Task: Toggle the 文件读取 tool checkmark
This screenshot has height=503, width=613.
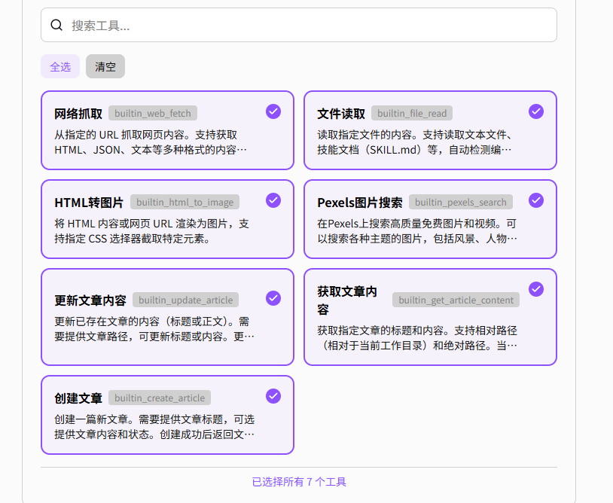Action: click(535, 111)
